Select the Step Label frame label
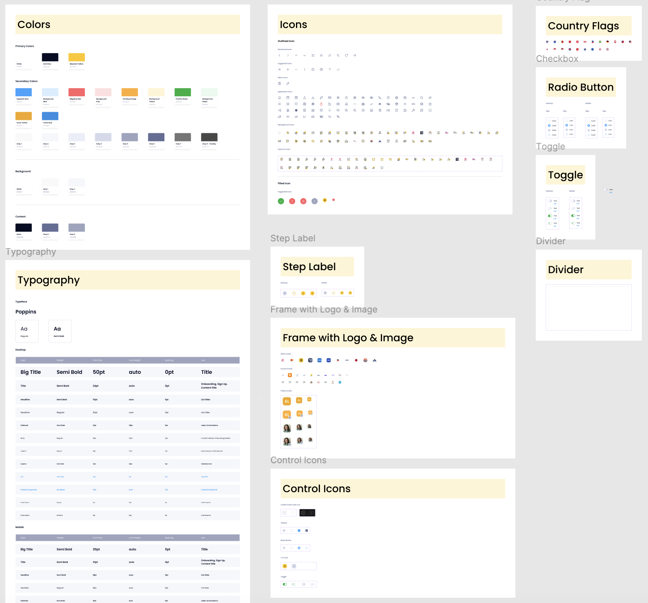This screenshot has width=648, height=603. click(x=293, y=239)
